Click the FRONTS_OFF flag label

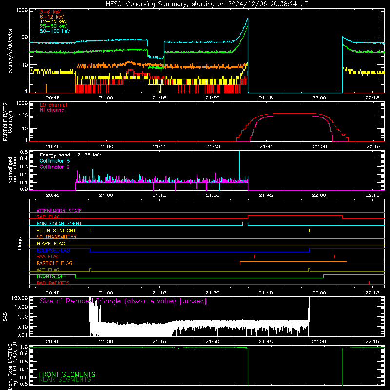click(x=51, y=276)
